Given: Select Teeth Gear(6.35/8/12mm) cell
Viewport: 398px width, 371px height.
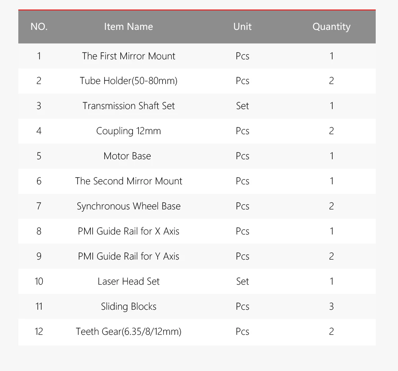Looking at the screenshot, I should coord(129,332).
